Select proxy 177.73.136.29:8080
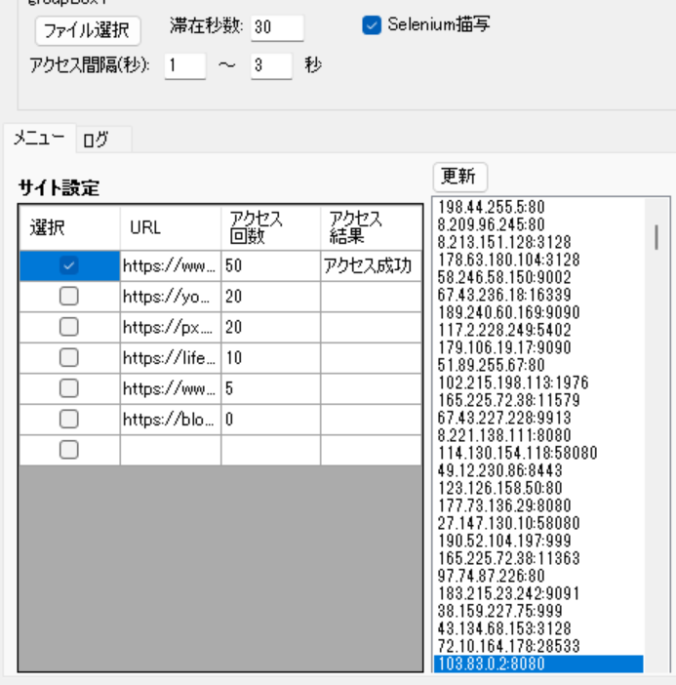The height and width of the screenshot is (685, 676). (538, 505)
